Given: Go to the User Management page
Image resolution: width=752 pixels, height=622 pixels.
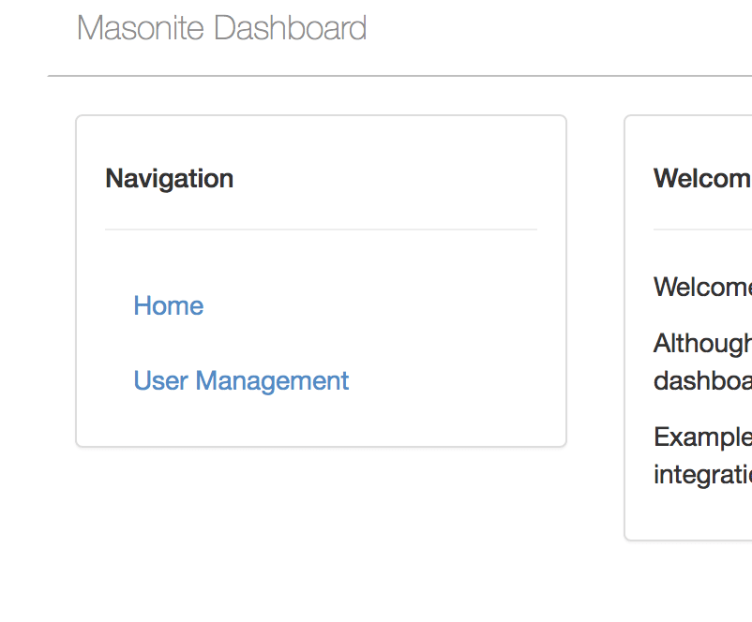Looking at the screenshot, I should point(241,381).
